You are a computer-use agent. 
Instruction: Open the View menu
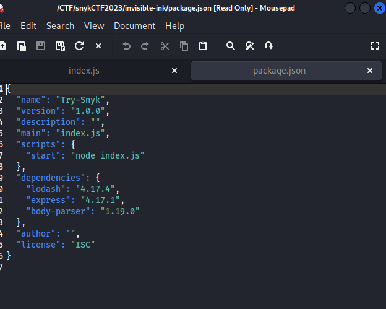94,26
